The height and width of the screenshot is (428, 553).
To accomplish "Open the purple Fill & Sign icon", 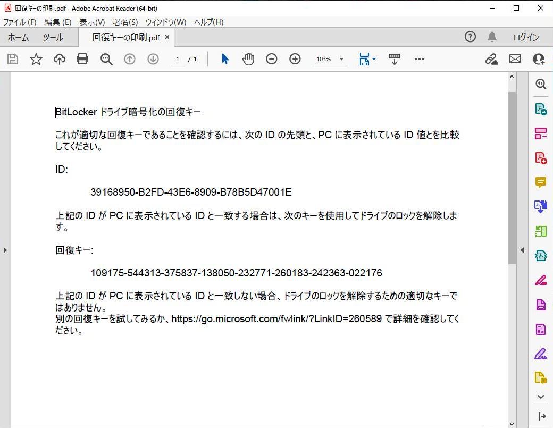I will pyautogui.click(x=541, y=354).
